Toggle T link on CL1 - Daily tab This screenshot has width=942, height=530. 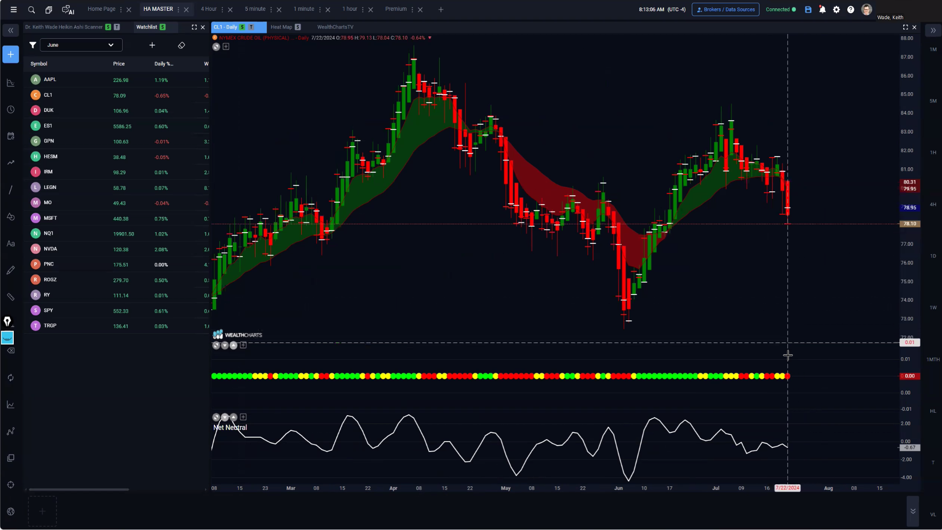point(251,27)
